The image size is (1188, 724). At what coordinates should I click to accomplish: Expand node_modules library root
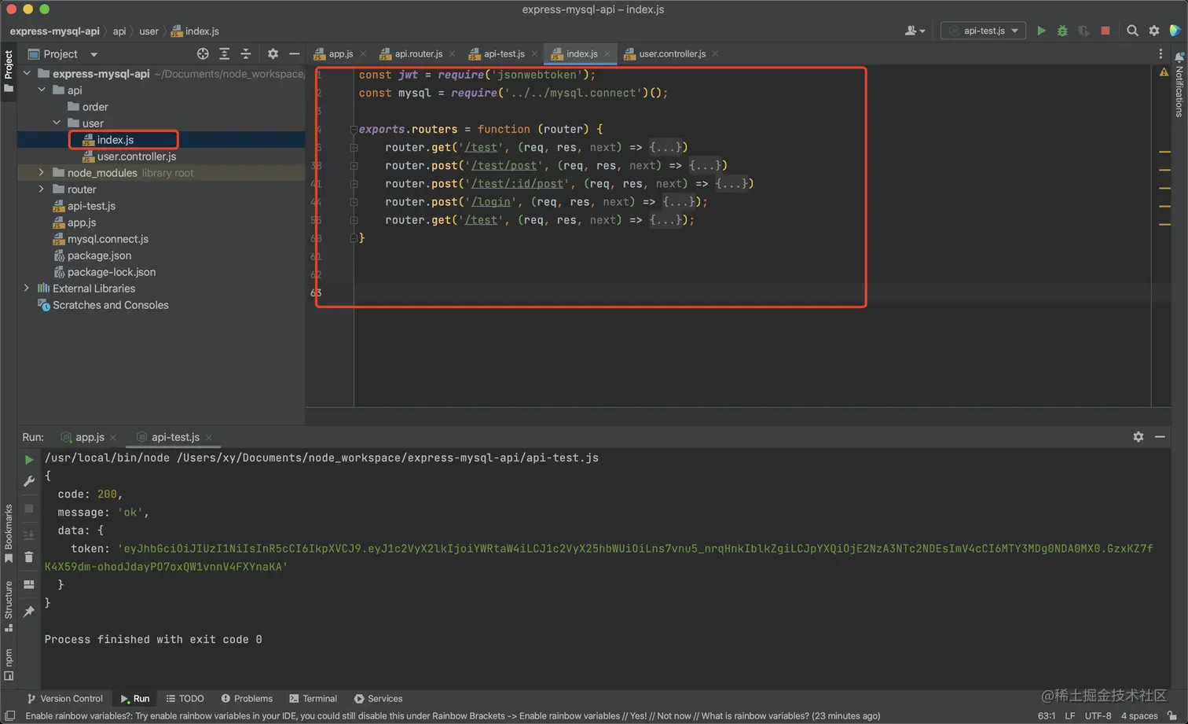42,172
